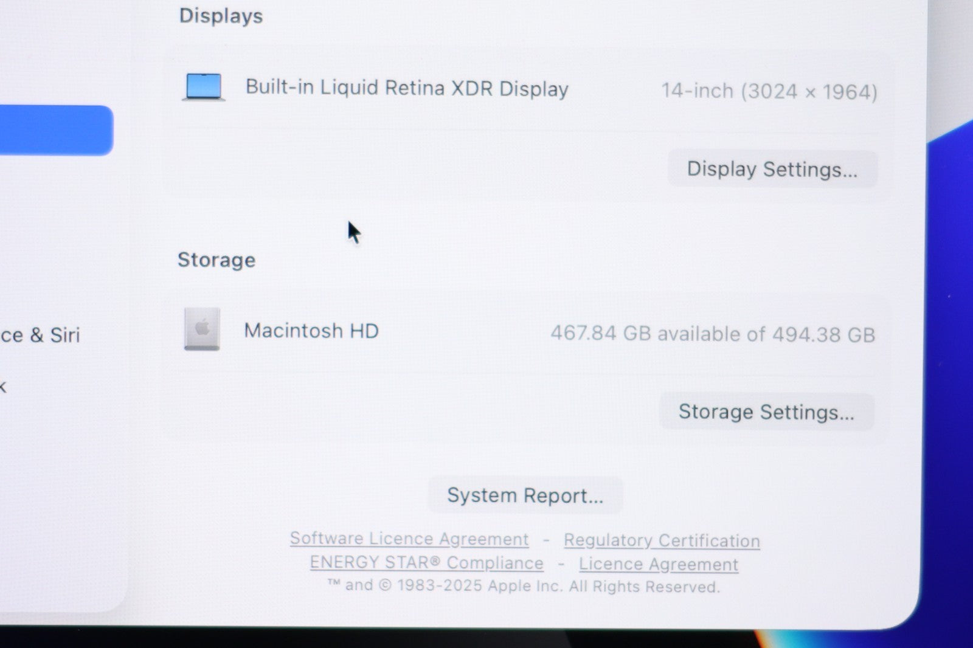Viewport: 973px width, 648px height.
Task: Select the highlighted blue sidebar item
Action: (55, 130)
